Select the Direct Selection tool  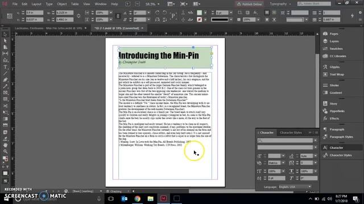(x=5, y=41)
